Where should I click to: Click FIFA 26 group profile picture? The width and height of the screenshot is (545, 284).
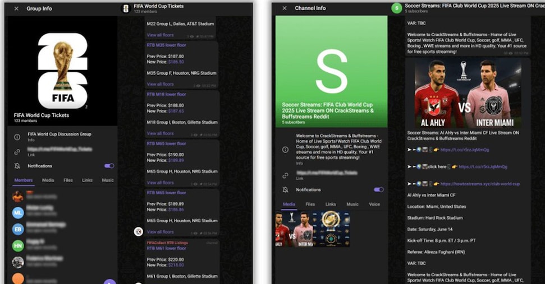point(62,71)
